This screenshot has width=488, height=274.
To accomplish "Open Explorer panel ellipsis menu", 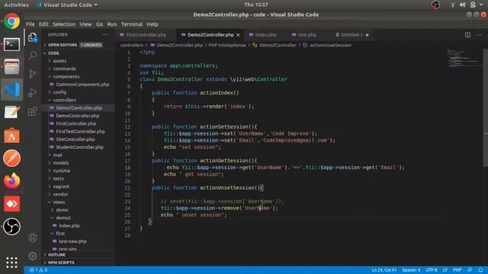I will coord(105,35).
